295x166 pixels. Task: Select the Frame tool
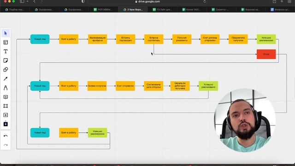6,106
